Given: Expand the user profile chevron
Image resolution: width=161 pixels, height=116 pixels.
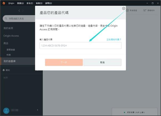Looking at the screenshot, I should click(37, 110).
